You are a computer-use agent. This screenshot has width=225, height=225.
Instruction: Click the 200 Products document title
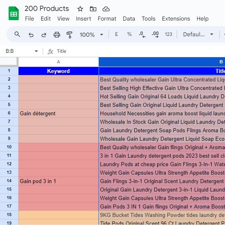tap(47, 8)
